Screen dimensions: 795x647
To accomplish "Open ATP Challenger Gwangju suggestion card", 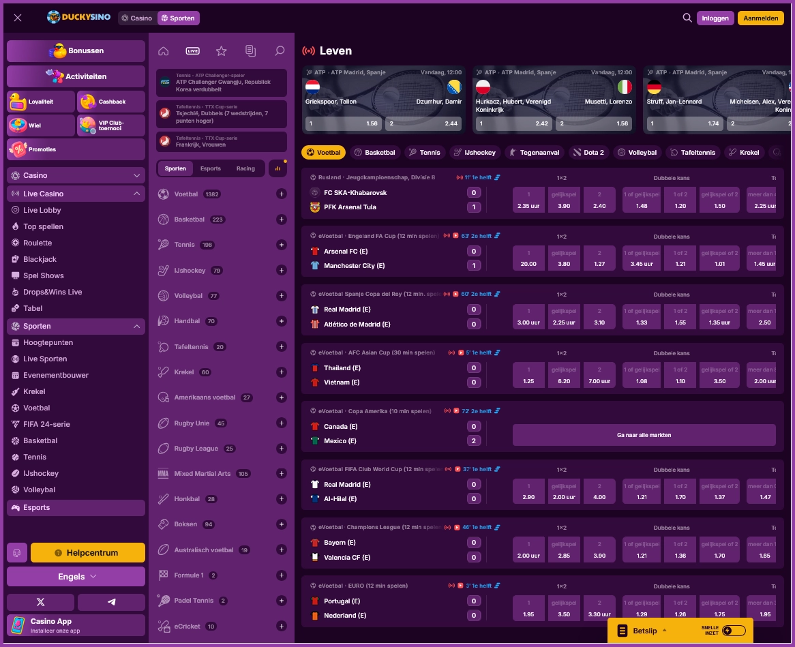I will click(x=222, y=82).
